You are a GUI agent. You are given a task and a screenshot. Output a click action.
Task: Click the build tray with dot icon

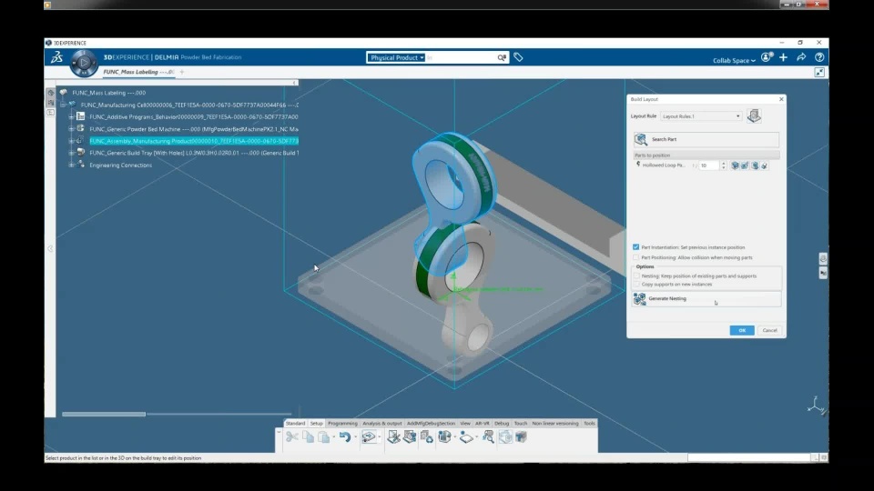pyautogui.click(x=466, y=437)
